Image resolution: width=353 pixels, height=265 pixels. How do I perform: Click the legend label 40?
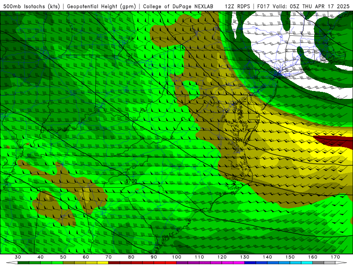point(41,257)
